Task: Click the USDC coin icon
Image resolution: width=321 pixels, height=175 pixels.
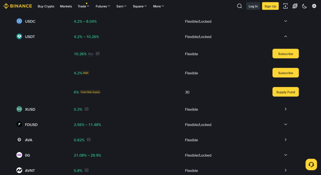Action: click(x=19, y=21)
